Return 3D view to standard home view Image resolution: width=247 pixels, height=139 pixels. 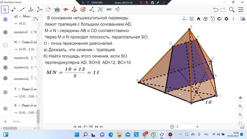[x=199, y=19]
